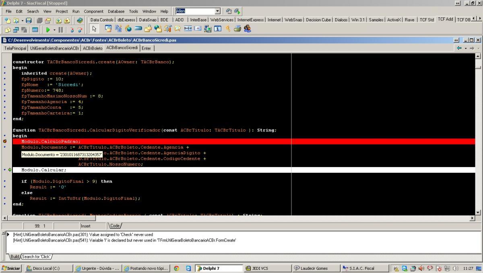Viewport: 483px width, 273px height.
Task: Click the Pause program icon
Action: (x=61, y=29)
